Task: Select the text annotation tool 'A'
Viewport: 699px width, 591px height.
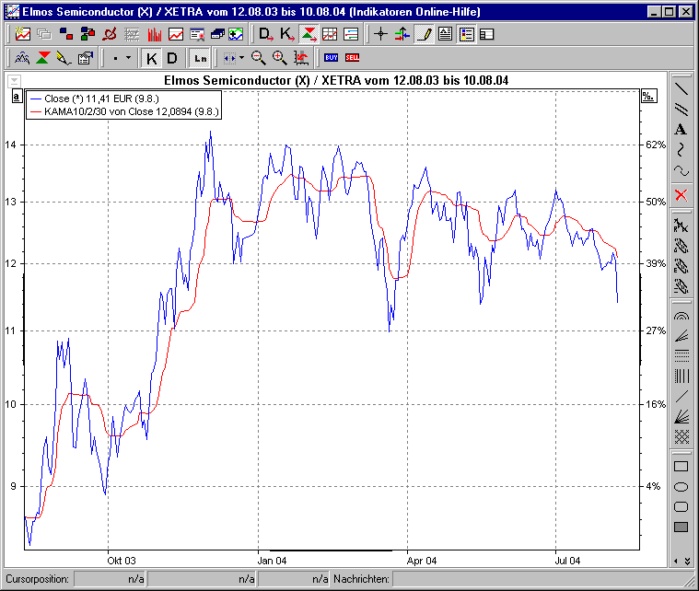Action: [682, 130]
